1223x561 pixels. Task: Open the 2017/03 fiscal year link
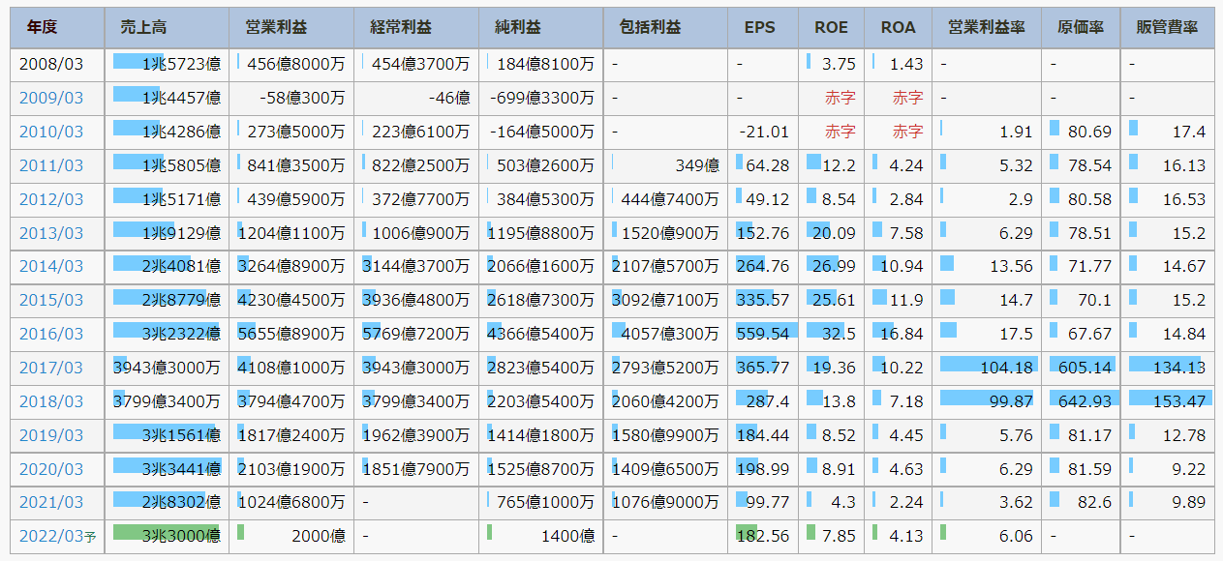[x=51, y=368]
